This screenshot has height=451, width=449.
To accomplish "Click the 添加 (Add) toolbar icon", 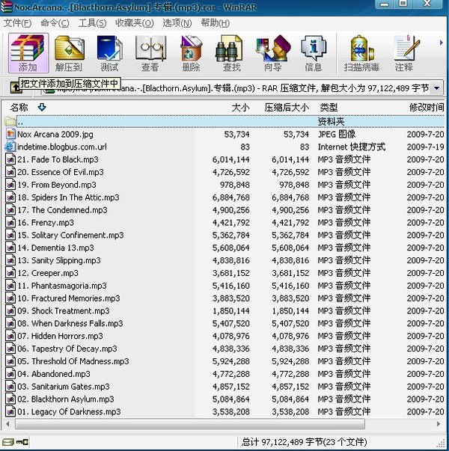I will [28, 53].
